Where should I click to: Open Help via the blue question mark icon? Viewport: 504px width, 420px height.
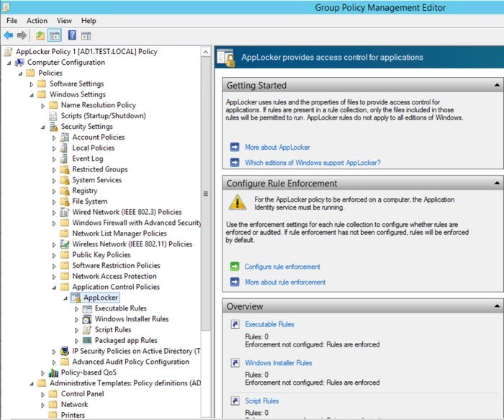pos(72,35)
